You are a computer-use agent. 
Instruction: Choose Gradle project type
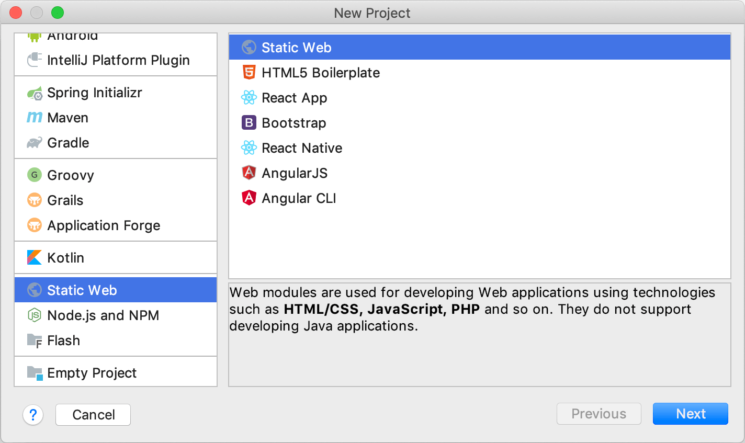tap(116, 143)
